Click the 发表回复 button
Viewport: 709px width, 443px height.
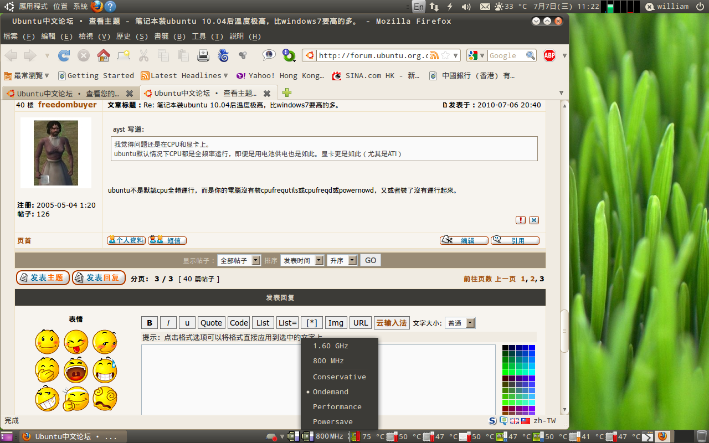(x=99, y=278)
